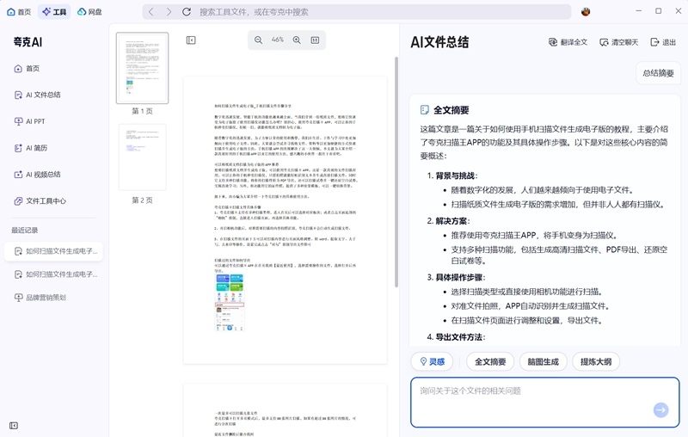Click the 导出文件方法 heading
Image resolution: width=688 pixels, height=437 pixels.
point(459,337)
